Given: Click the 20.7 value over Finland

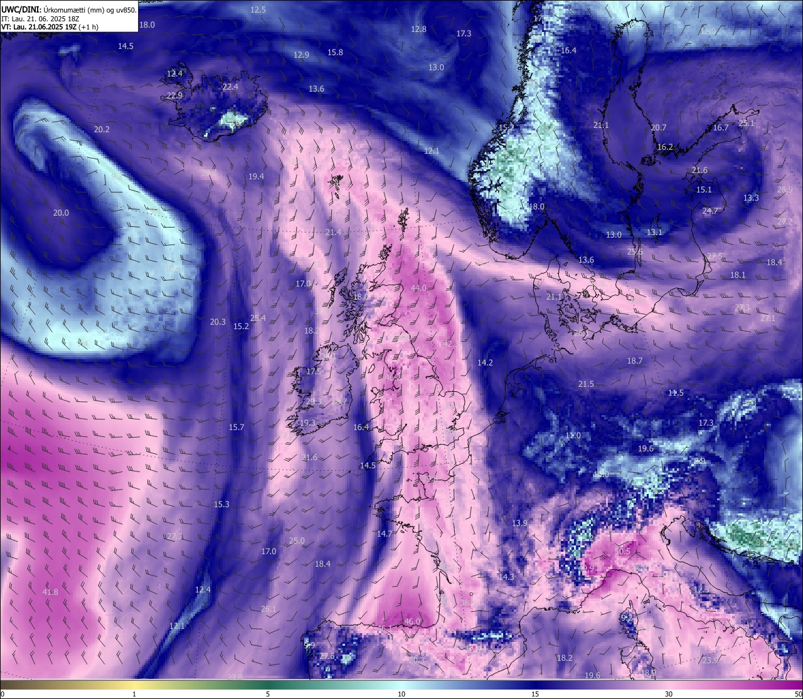Looking at the screenshot, I should 659,127.
